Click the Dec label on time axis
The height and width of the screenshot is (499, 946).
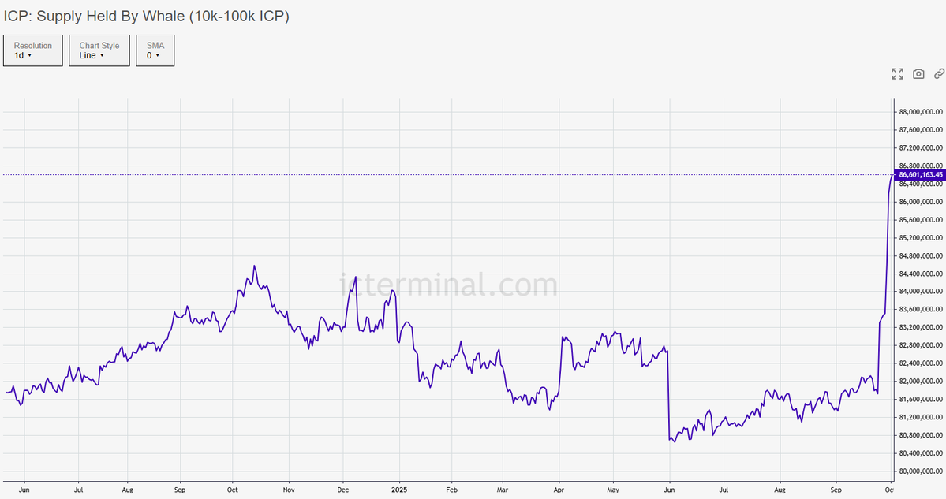point(342,490)
